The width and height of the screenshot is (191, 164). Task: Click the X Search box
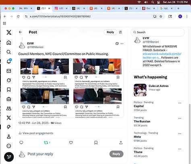[158, 32]
